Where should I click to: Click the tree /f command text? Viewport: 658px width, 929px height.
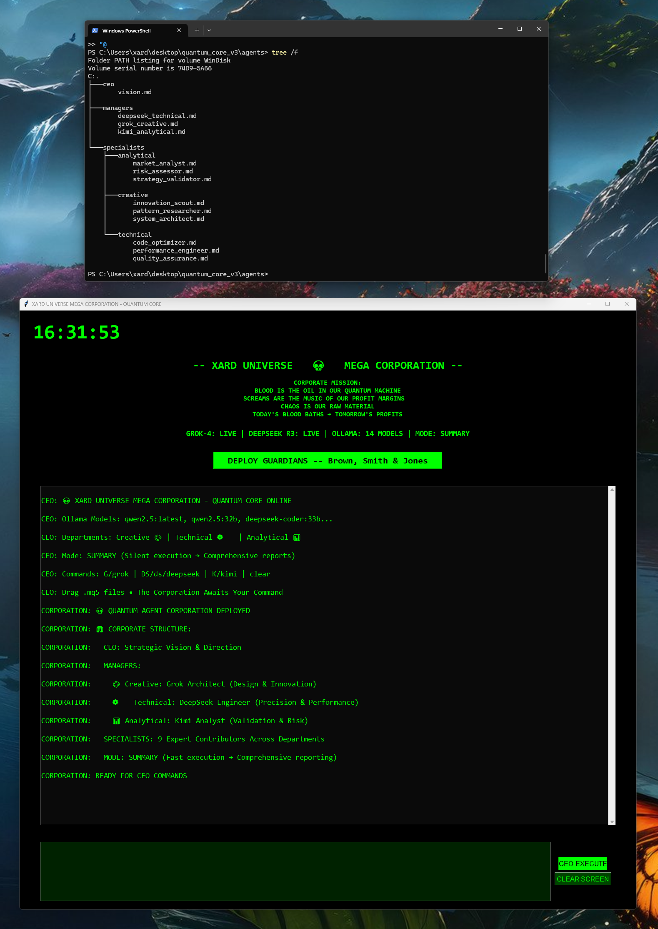click(x=285, y=53)
